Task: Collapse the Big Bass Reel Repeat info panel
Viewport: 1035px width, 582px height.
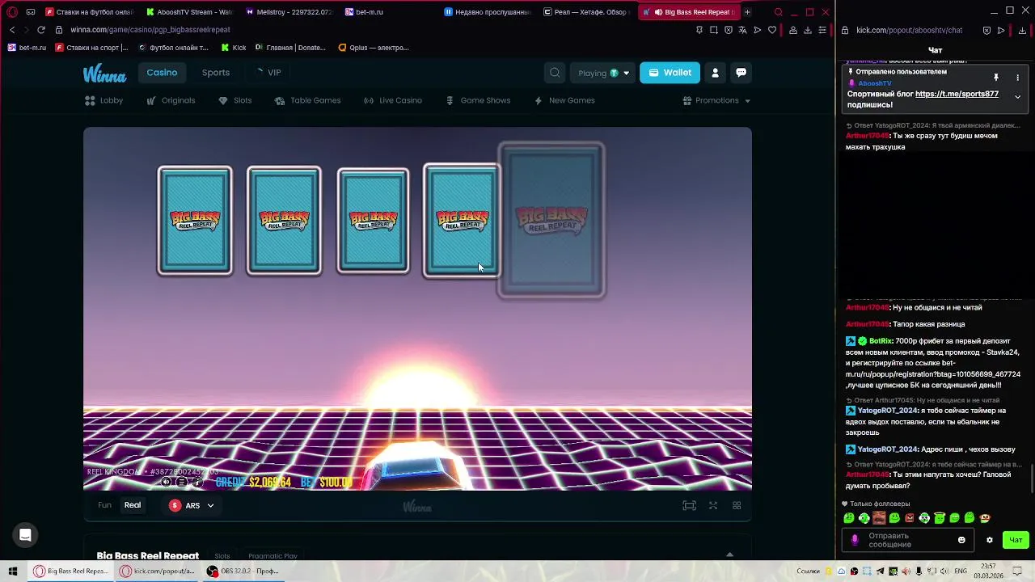Action: click(x=729, y=555)
